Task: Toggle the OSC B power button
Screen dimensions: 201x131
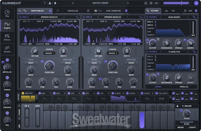Action: [x=84, y=17]
